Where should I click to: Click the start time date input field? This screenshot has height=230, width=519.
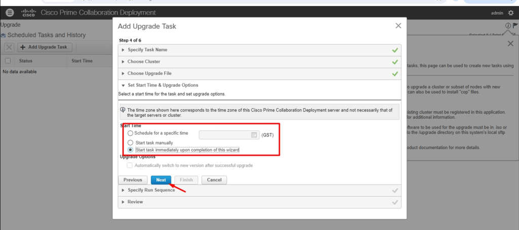coord(226,134)
